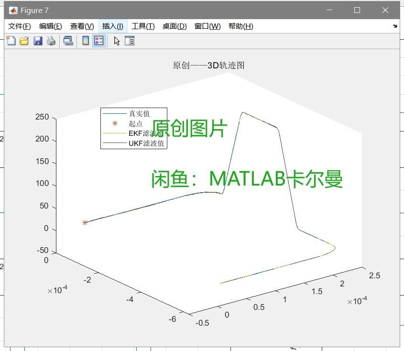Open the 编辑(E) menu
The height and width of the screenshot is (351, 404).
51,26
